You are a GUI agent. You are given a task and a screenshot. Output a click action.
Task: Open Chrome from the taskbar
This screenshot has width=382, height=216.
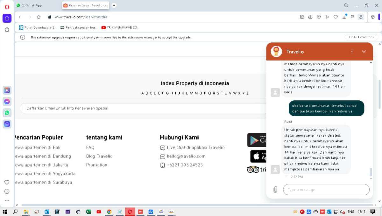click(109, 212)
